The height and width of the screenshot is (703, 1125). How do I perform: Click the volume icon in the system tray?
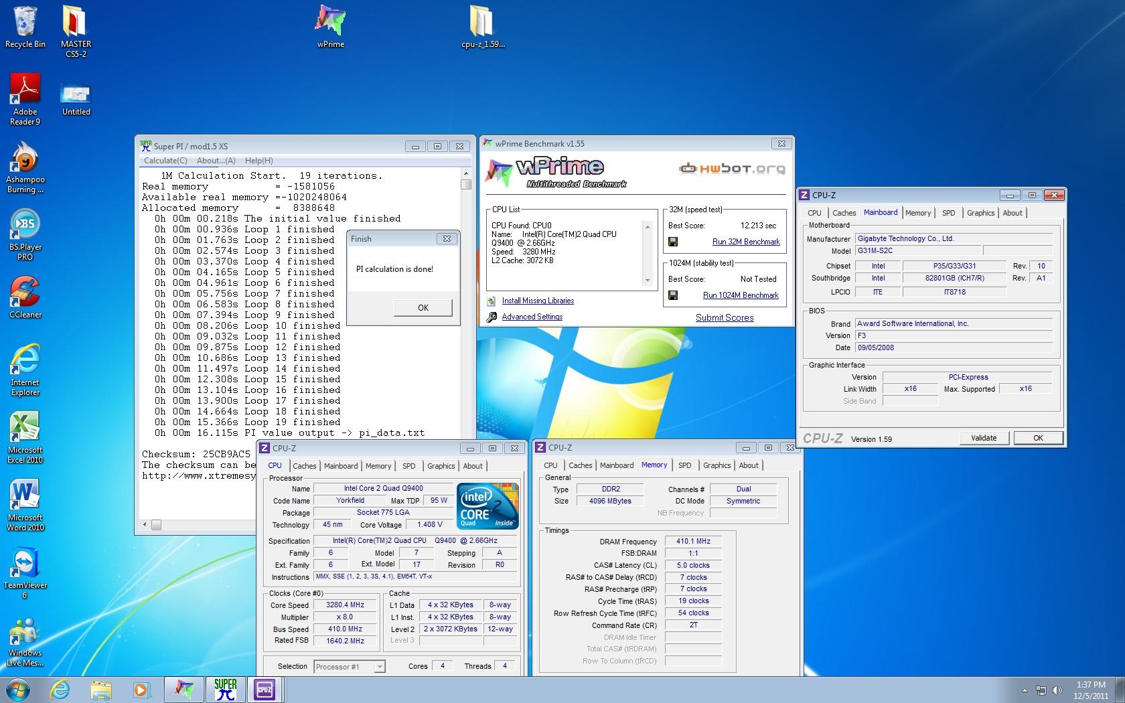(x=1057, y=690)
